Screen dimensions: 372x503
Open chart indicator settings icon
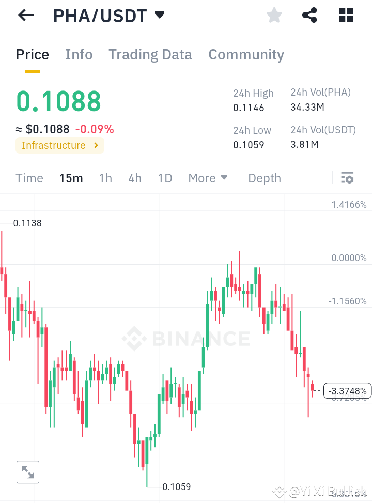pyautogui.click(x=347, y=178)
